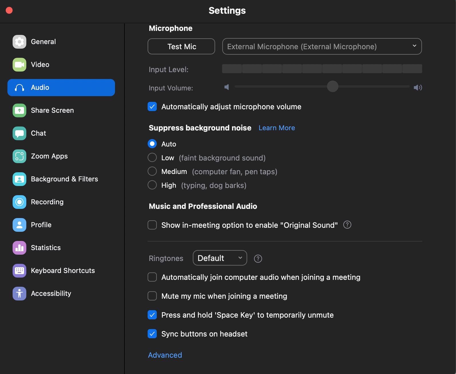
Task: Click help icon next to Ringtones dropdown
Action: [x=258, y=259]
